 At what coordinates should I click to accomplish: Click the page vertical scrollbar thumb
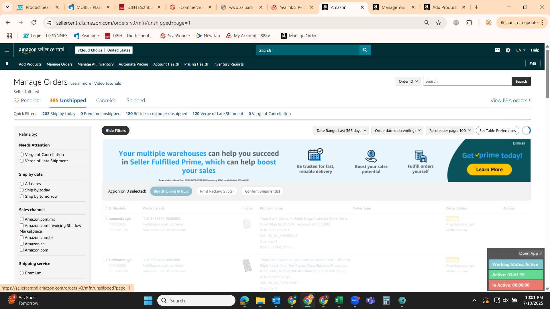click(547, 74)
